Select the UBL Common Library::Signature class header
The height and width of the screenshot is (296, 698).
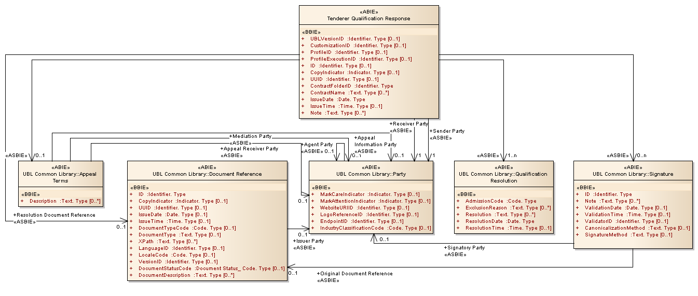[x=633, y=174]
